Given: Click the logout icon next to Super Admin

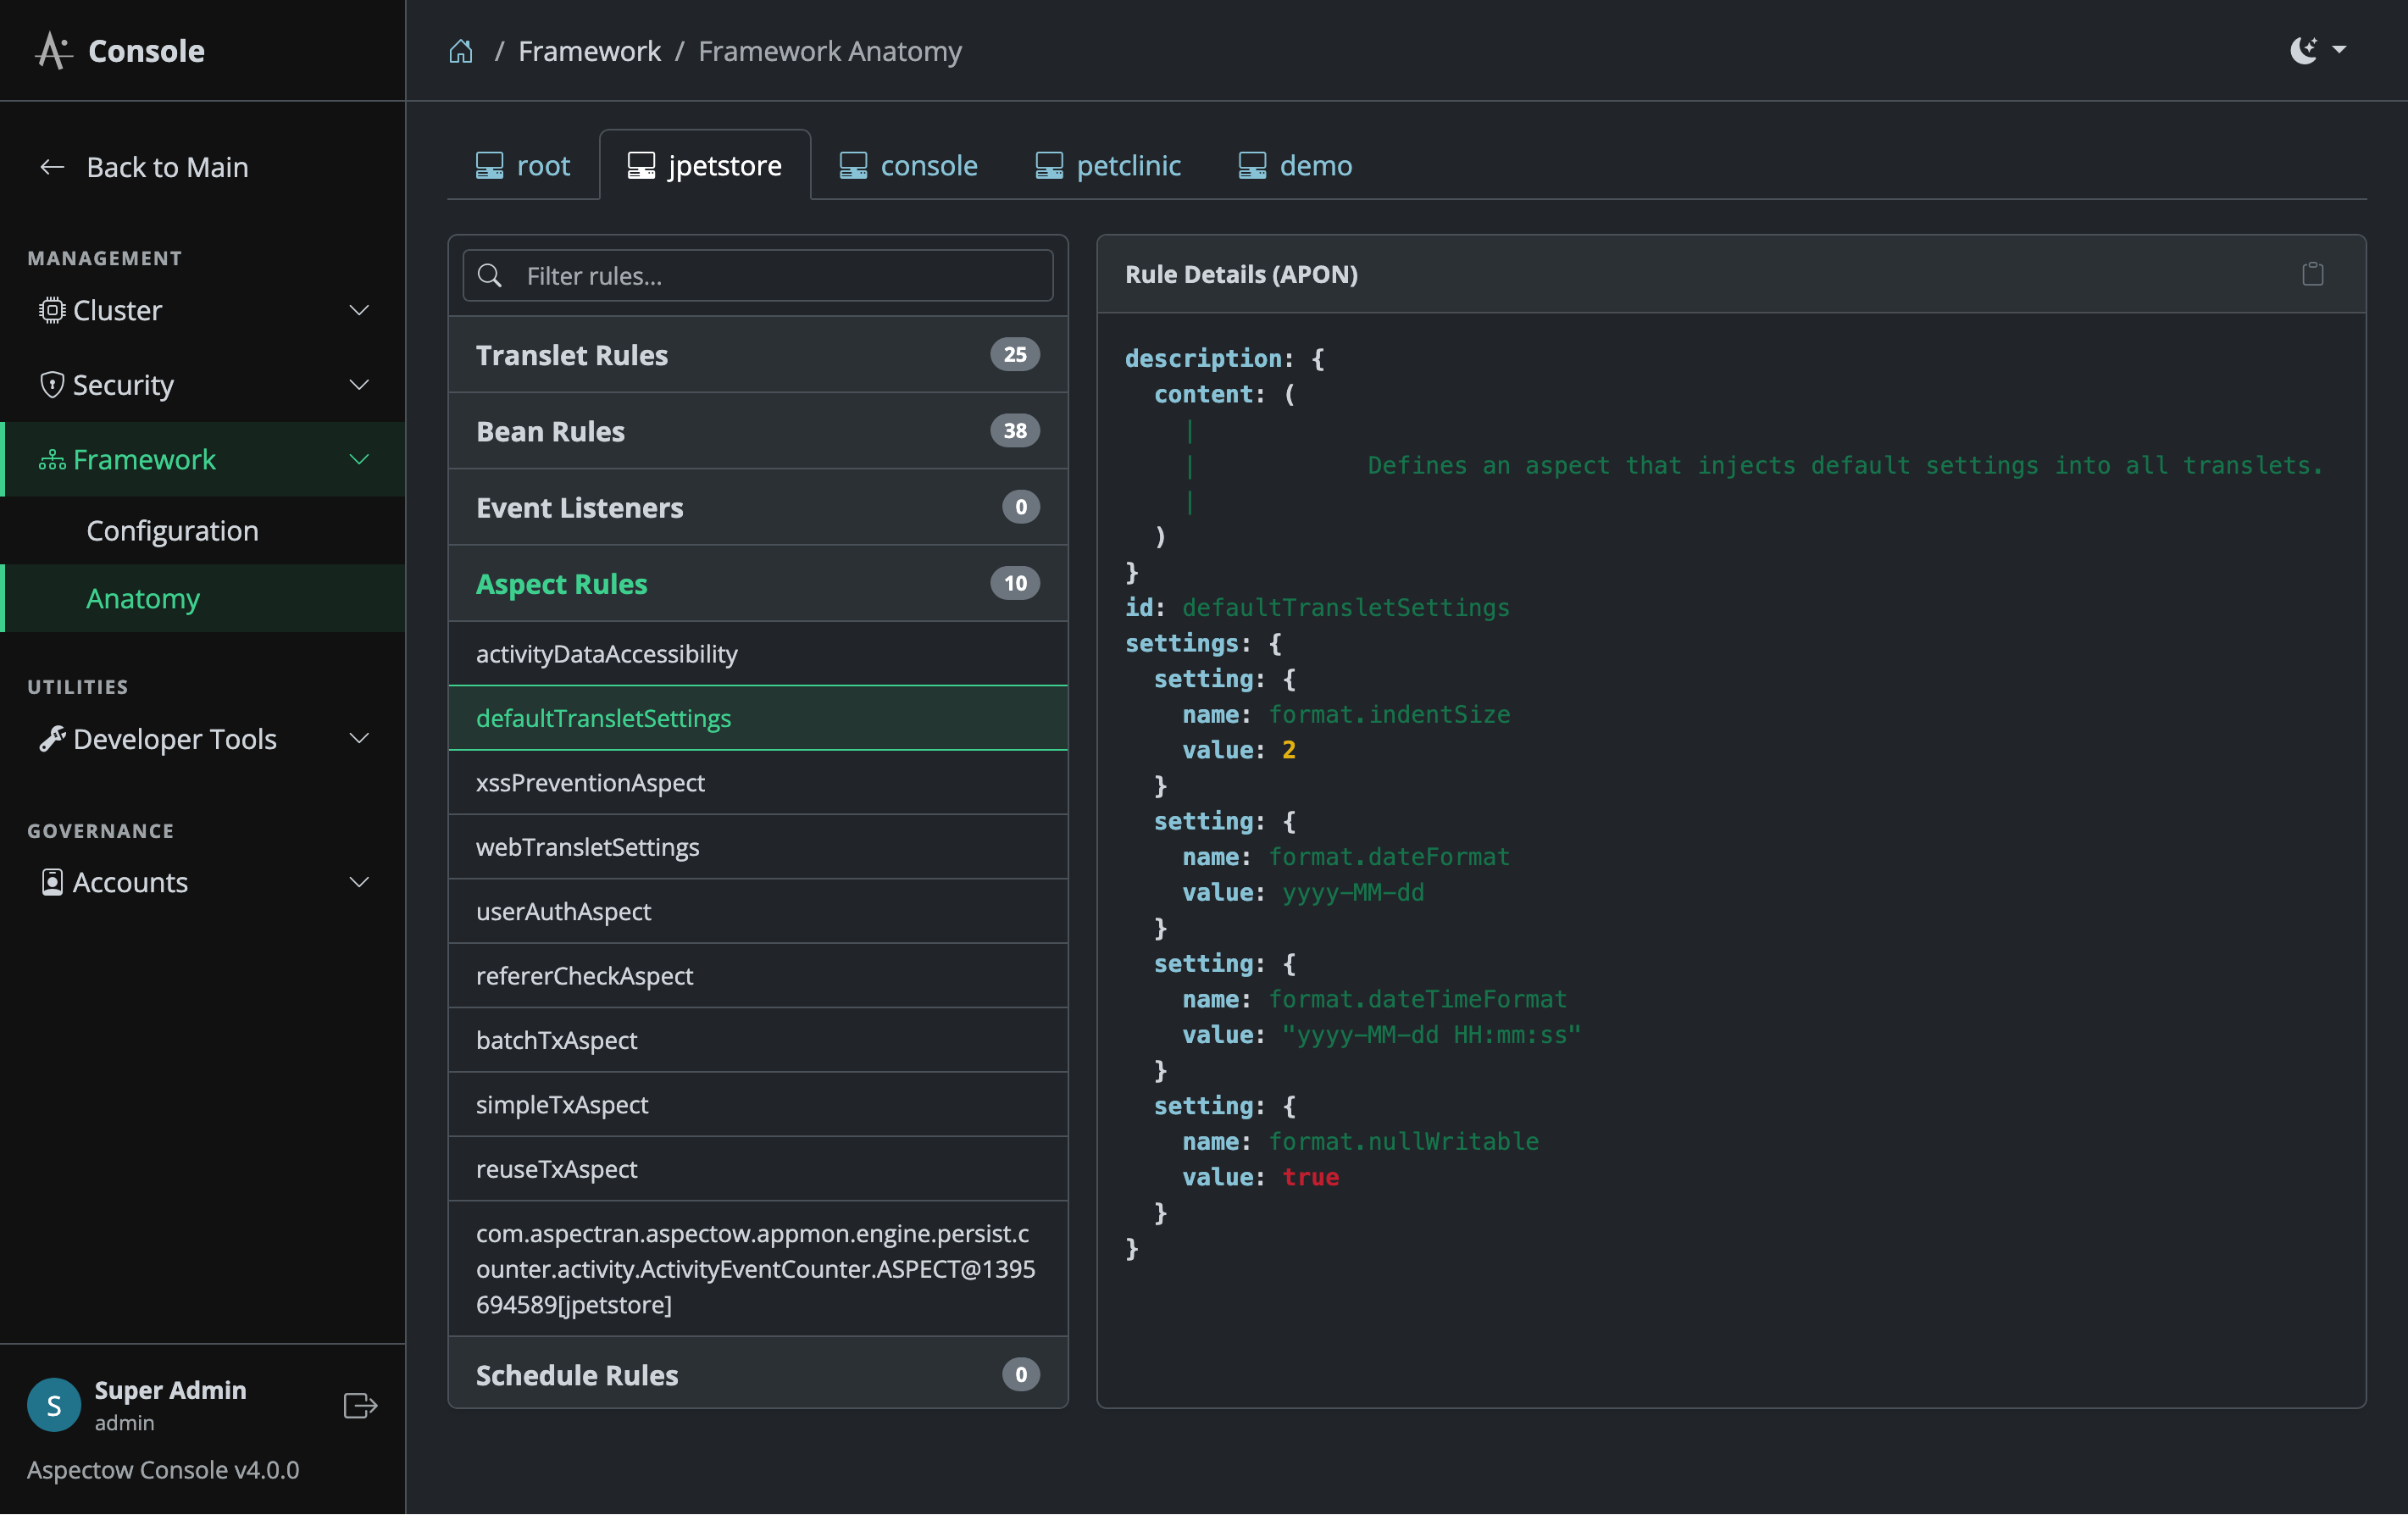Looking at the screenshot, I should tap(360, 1405).
